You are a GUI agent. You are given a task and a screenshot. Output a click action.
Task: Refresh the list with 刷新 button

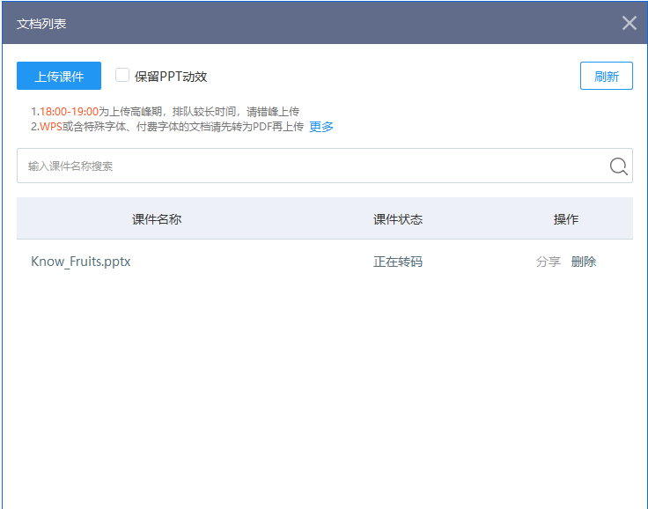607,76
